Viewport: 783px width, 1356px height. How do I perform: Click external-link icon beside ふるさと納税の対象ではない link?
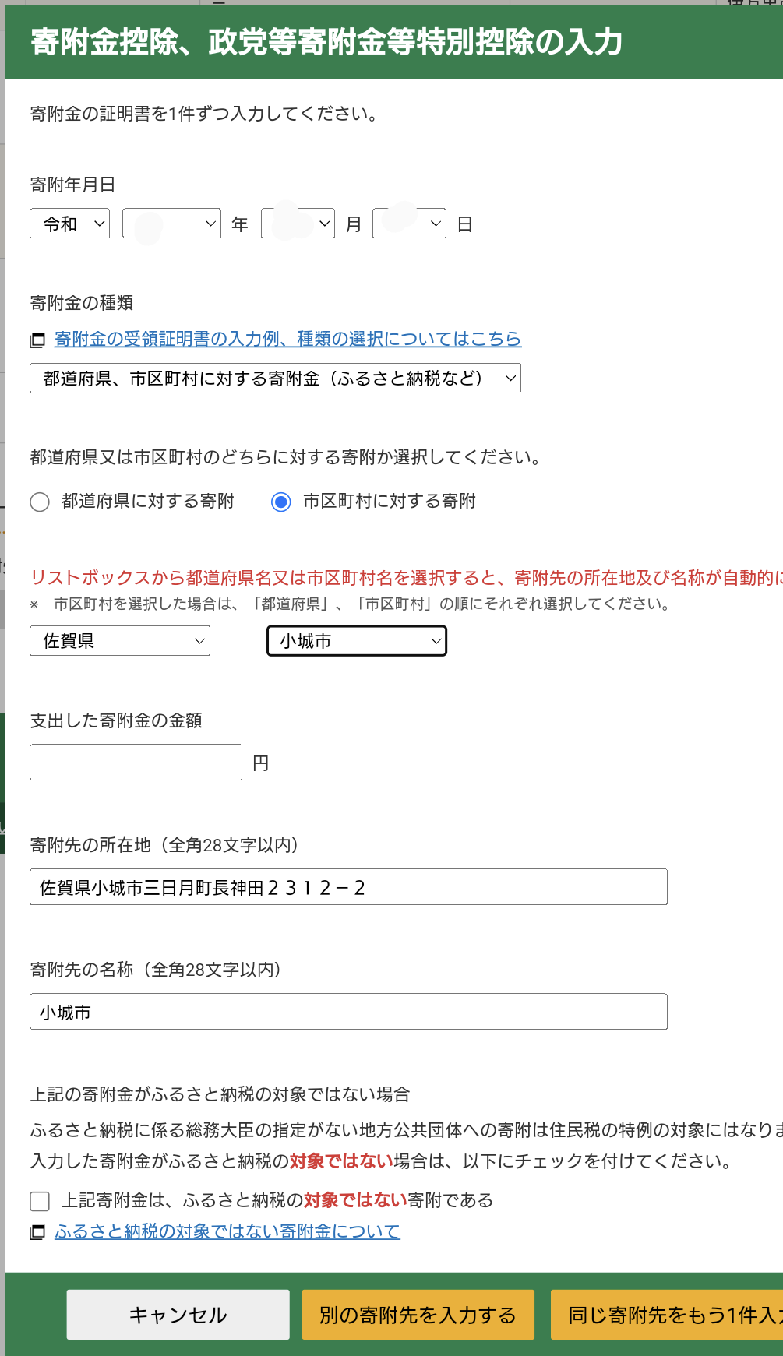coord(37,1232)
